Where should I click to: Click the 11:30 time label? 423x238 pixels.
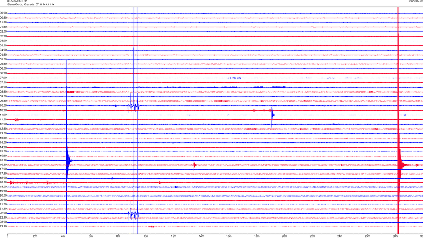tap(3, 119)
